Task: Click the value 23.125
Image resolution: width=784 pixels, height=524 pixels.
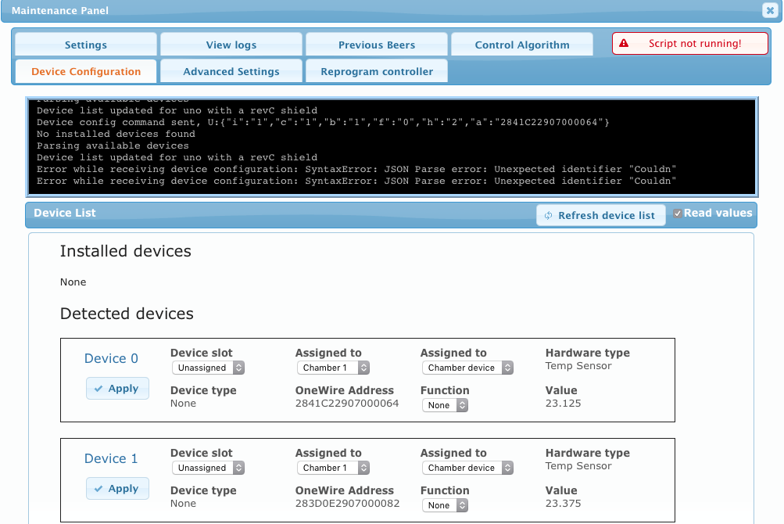Action: 563,404
